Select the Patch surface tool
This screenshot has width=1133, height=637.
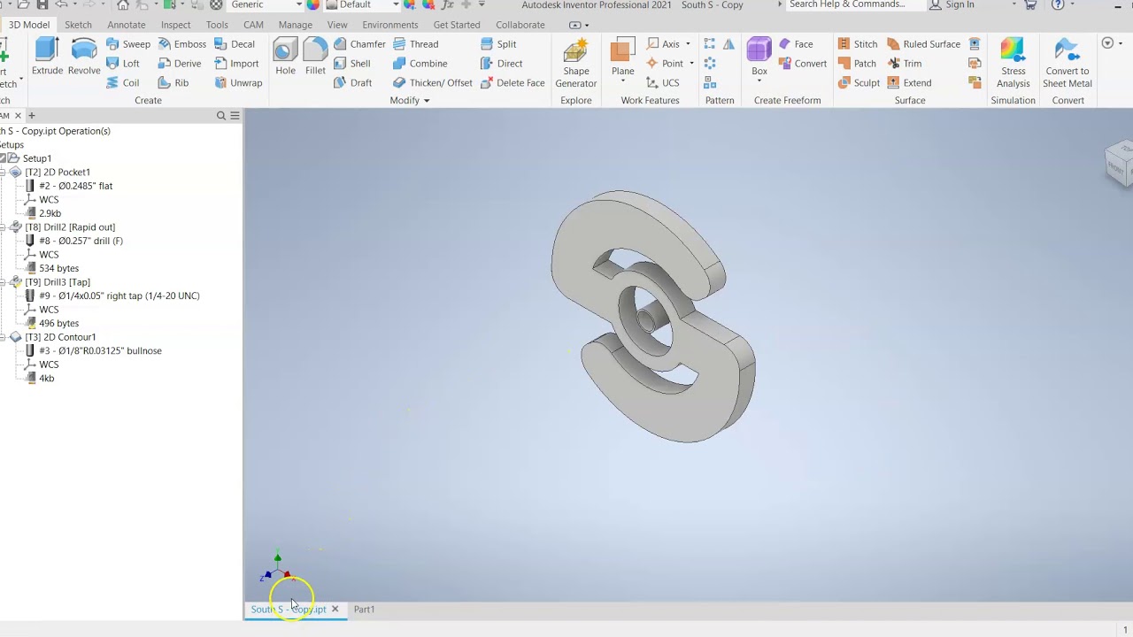857,64
